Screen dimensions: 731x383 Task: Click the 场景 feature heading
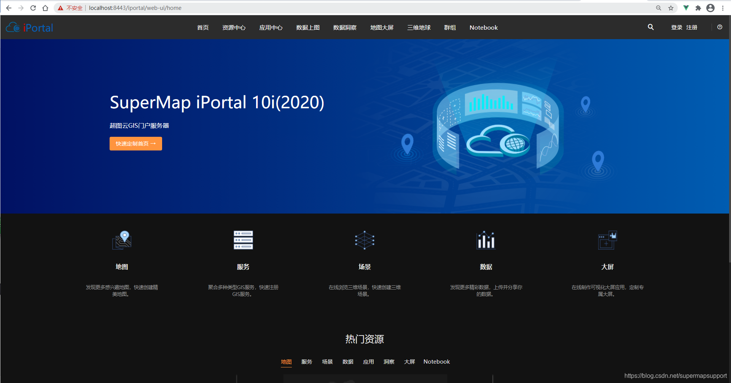coord(365,267)
